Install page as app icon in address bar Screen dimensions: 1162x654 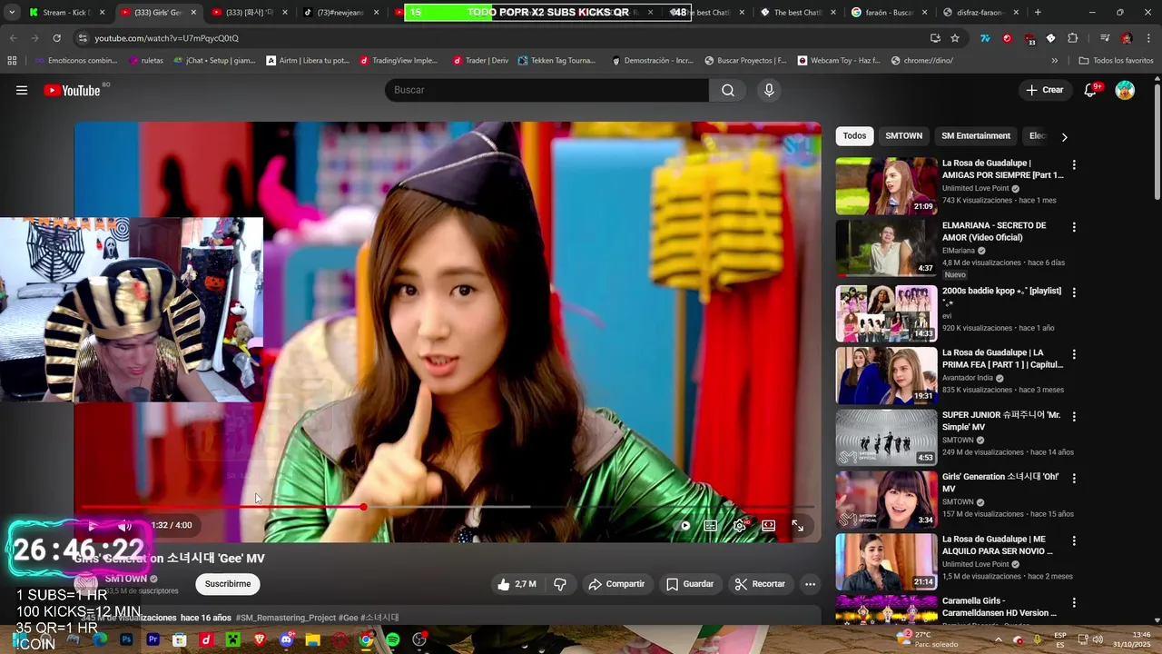tap(935, 38)
